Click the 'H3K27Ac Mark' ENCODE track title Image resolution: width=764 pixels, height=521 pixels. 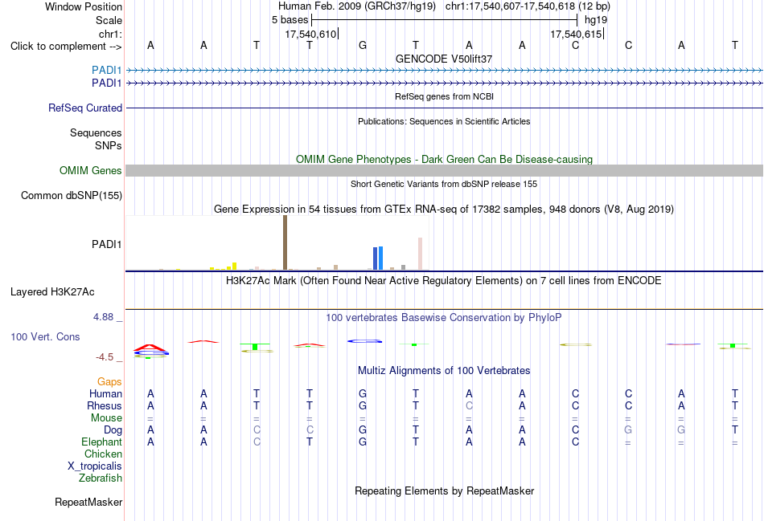[x=444, y=281]
